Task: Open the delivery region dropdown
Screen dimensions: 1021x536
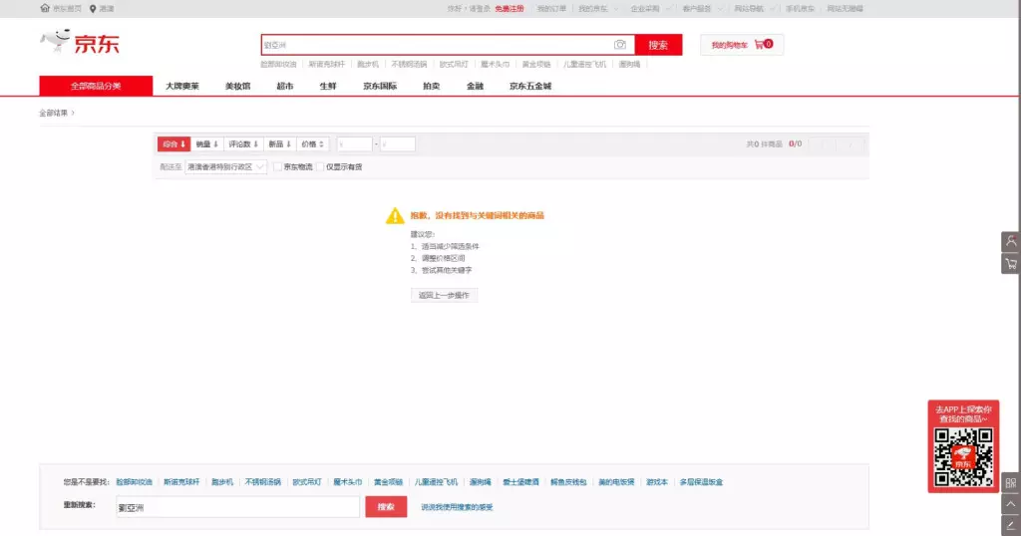Action: (x=226, y=166)
